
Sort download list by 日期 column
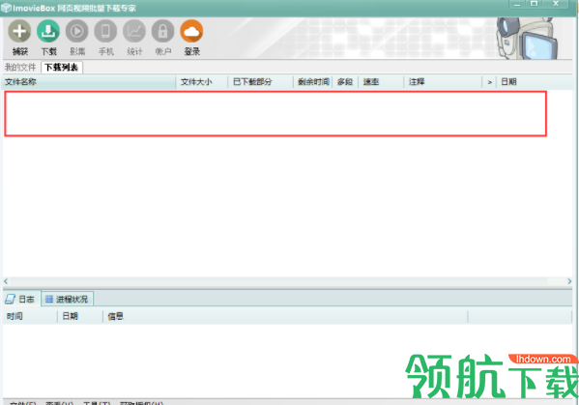(535, 82)
